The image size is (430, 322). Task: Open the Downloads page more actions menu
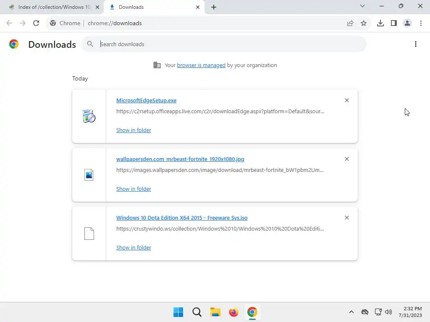(x=416, y=44)
